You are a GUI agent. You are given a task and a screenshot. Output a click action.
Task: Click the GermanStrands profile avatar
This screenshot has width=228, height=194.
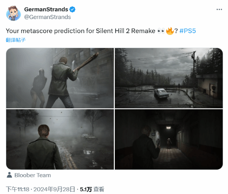[x=13, y=13]
